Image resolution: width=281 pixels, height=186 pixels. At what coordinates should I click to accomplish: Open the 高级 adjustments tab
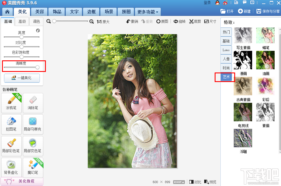(22, 22)
